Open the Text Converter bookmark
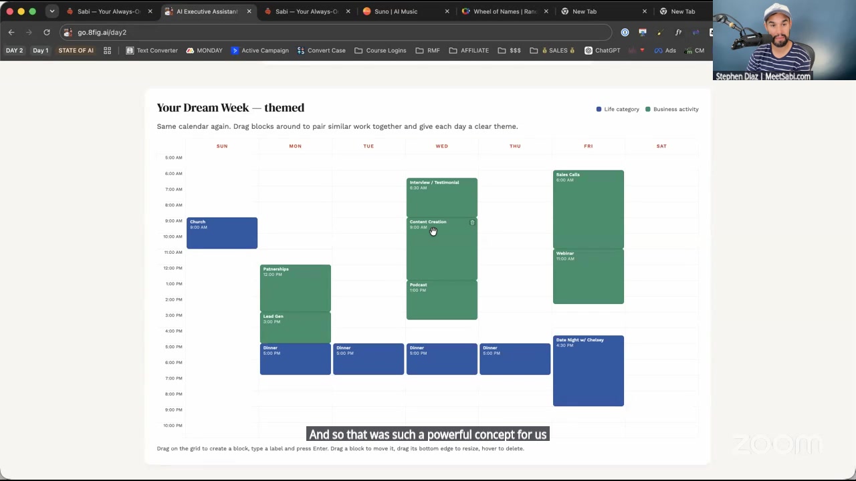The width and height of the screenshot is (856, 481). pos(152,50)
